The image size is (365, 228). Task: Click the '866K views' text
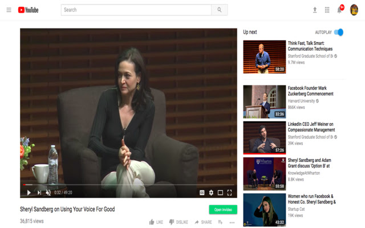[296, 107]
